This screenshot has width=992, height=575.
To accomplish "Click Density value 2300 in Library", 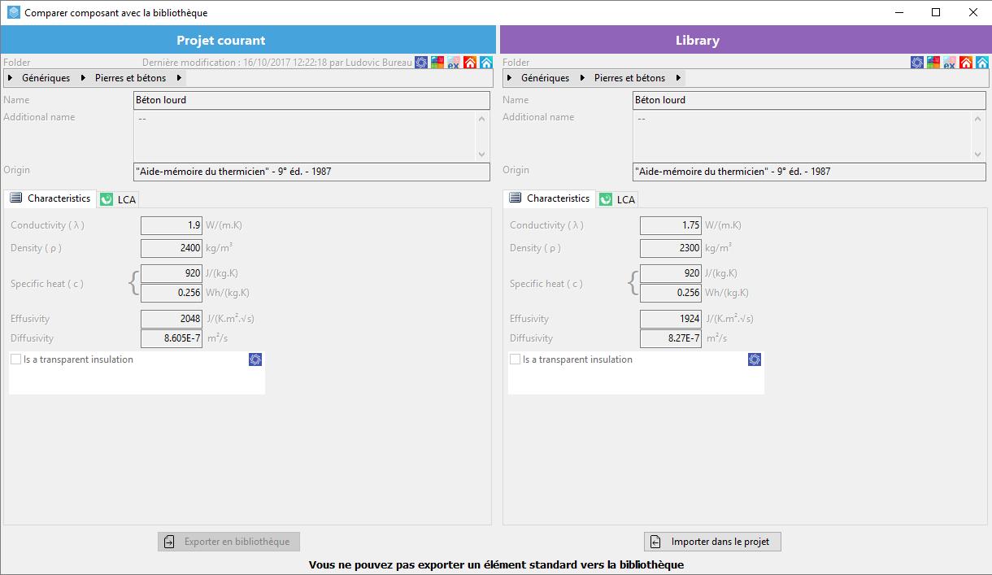I will tap(671, 248).
